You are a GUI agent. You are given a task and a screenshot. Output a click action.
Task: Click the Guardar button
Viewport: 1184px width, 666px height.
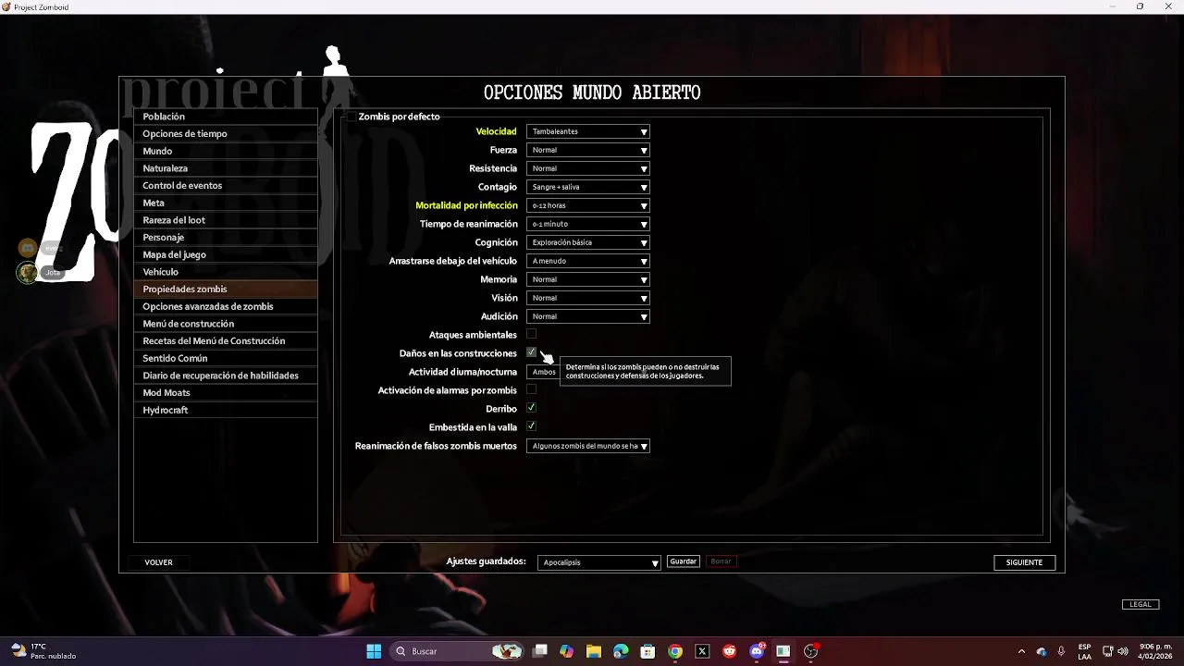(x=684, y=561)
